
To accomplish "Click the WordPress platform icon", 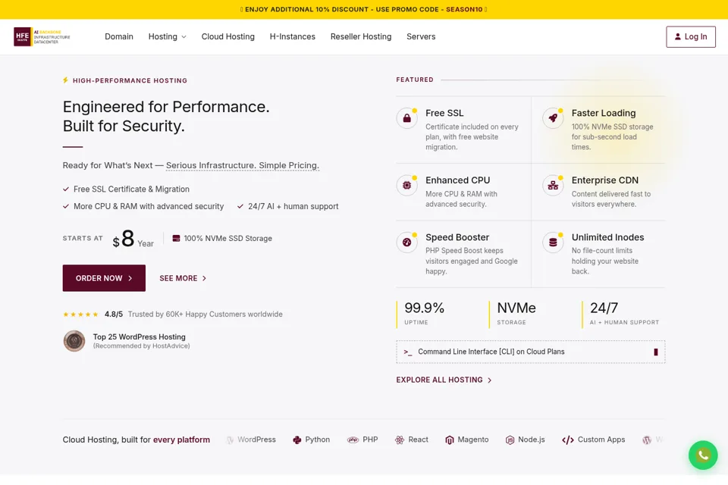I will [x=230, y=440].
